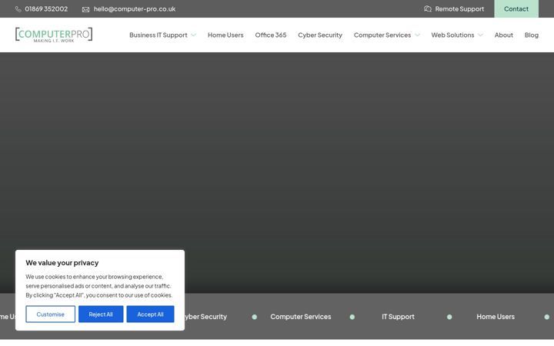Click Home Users at the ticker's right end
Viewport: 554px width, 346px height.
point(496,317)
